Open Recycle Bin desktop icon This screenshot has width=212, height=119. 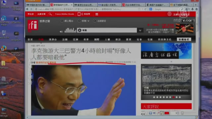[x=4, y=34]
